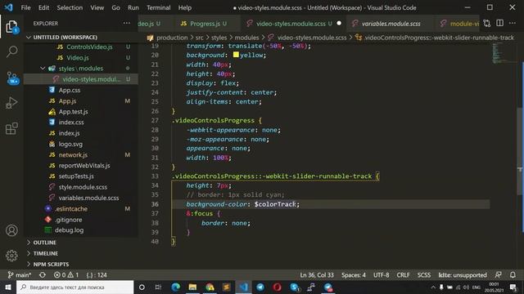Screen dimensions: 524x294
Task: Open ControlsVideo.js in explorer
Action: point(89,47)
